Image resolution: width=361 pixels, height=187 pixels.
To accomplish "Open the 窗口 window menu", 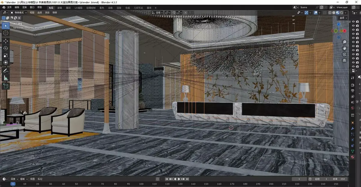I will pos(32,7).
